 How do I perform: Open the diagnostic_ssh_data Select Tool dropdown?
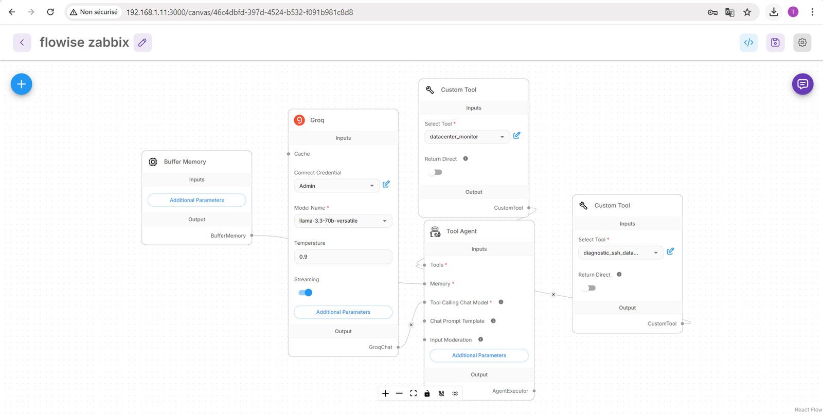(x=620, y=253)
